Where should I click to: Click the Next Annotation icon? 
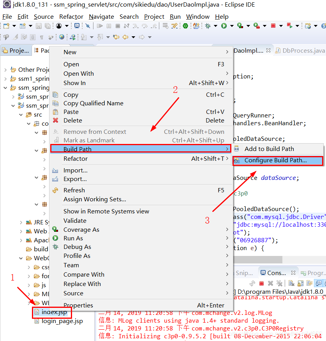[84, 37]
